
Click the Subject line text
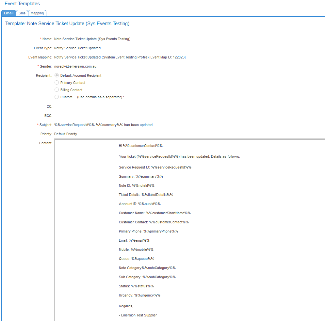click(103, 125)
